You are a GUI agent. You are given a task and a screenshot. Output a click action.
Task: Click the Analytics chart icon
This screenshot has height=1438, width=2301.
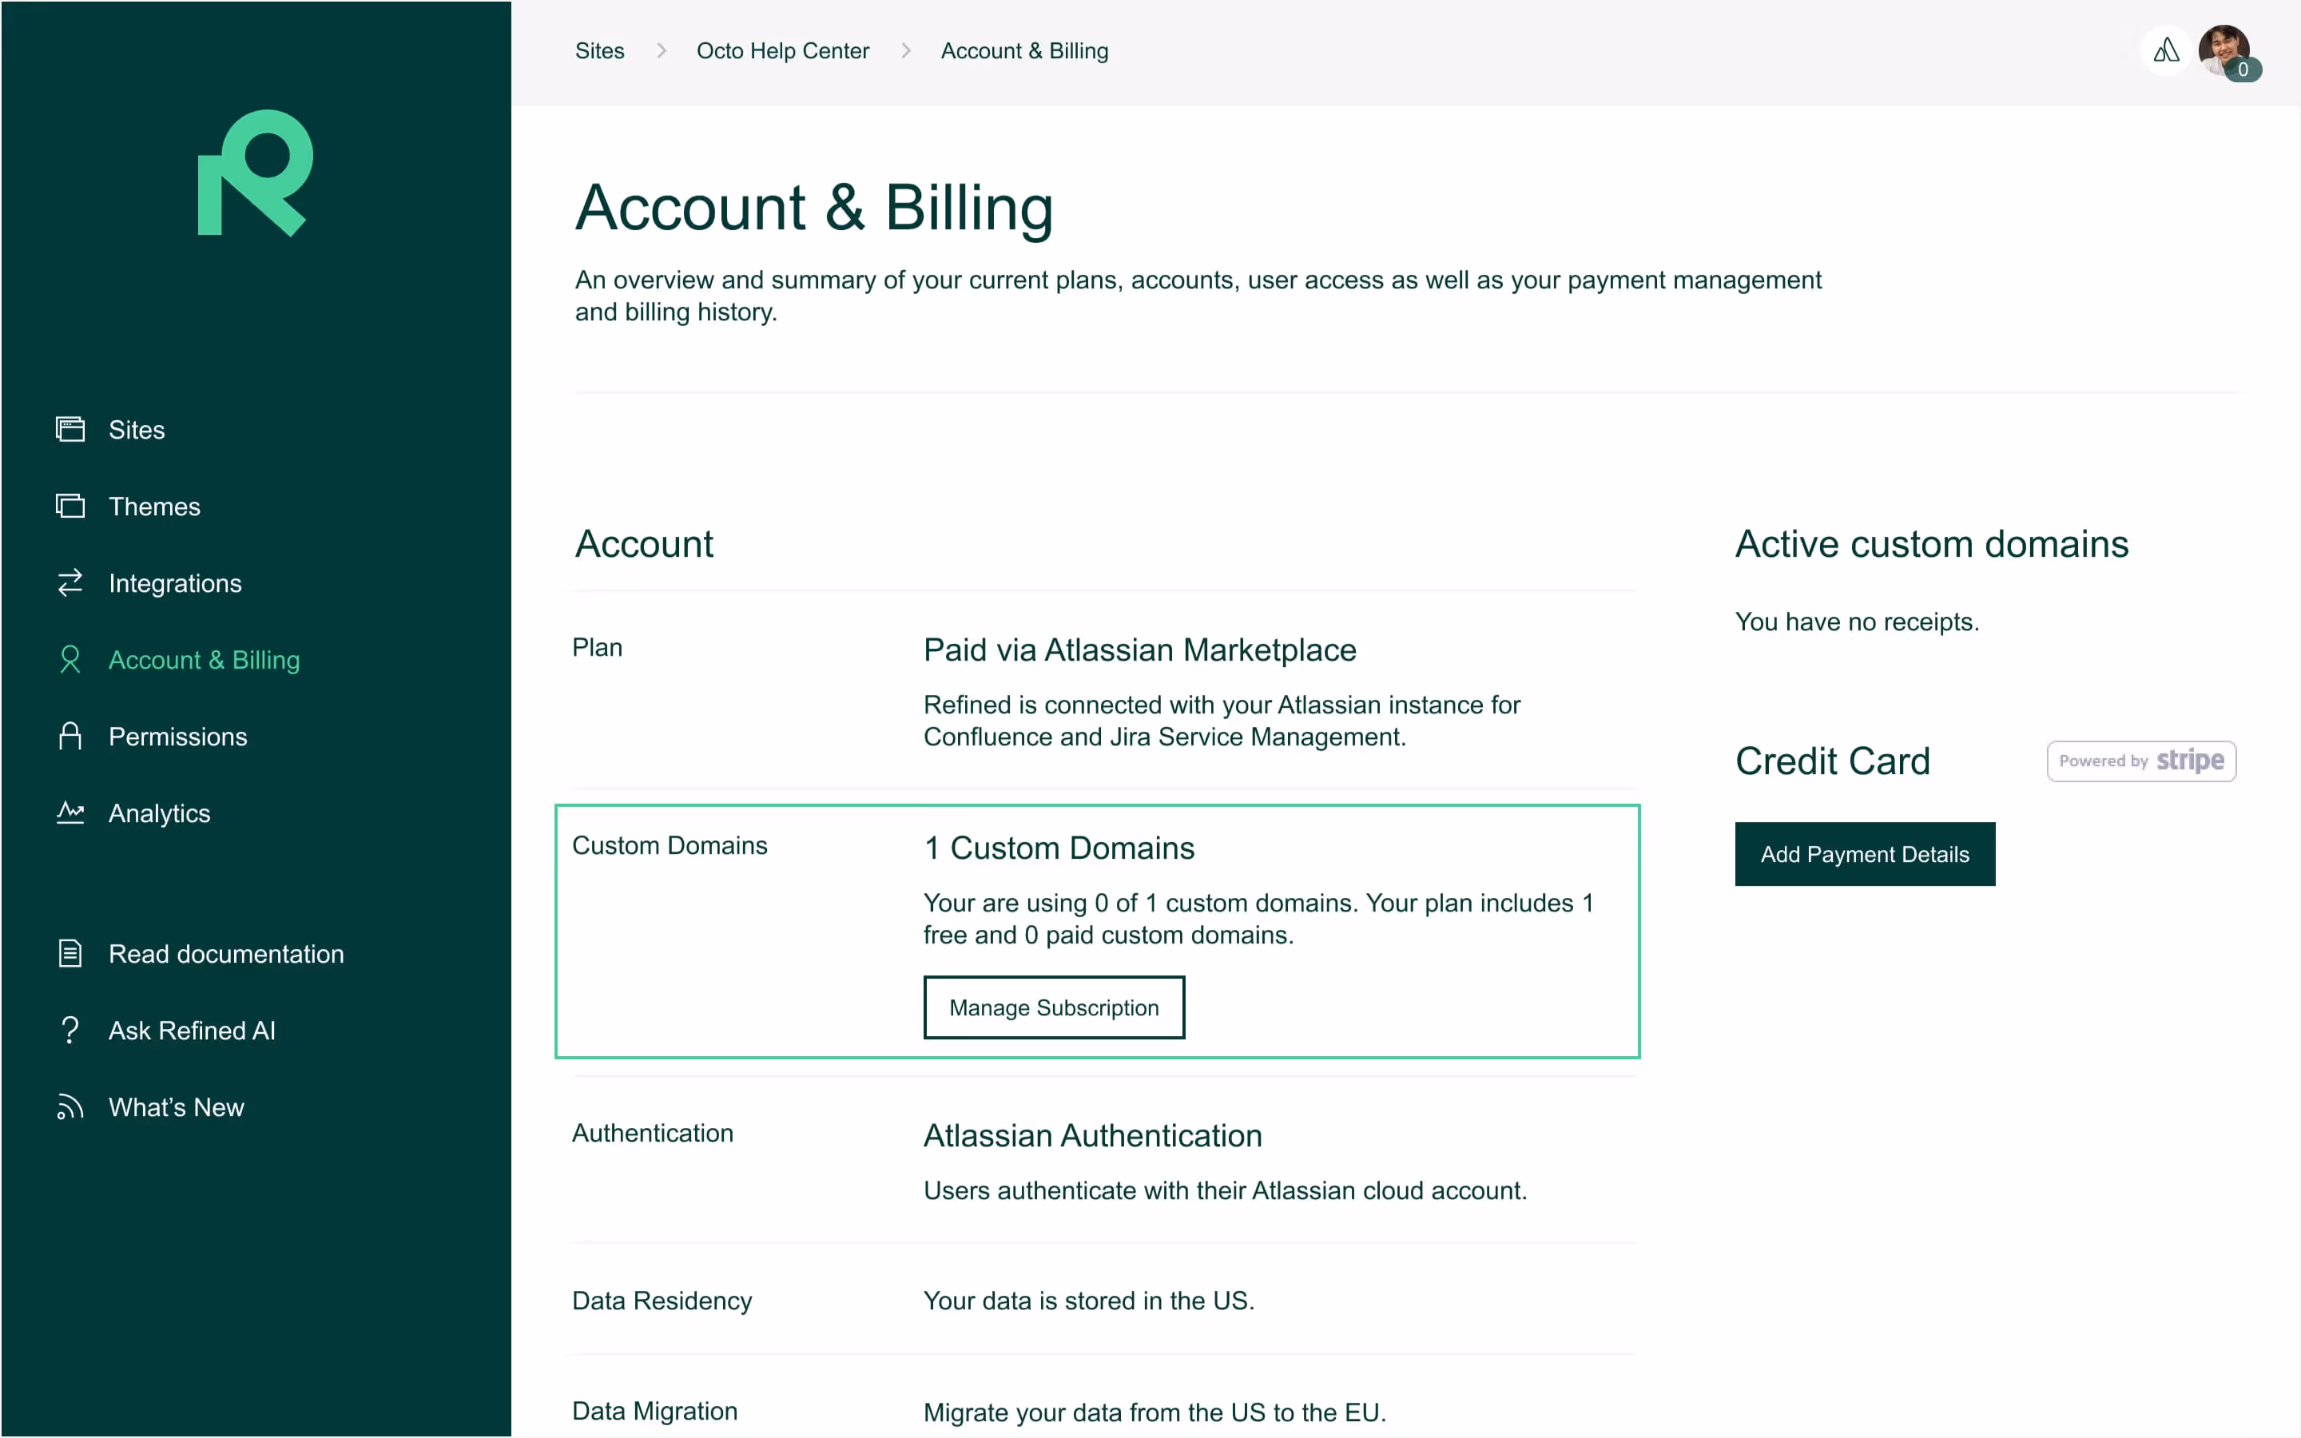[x=70, y=812]
